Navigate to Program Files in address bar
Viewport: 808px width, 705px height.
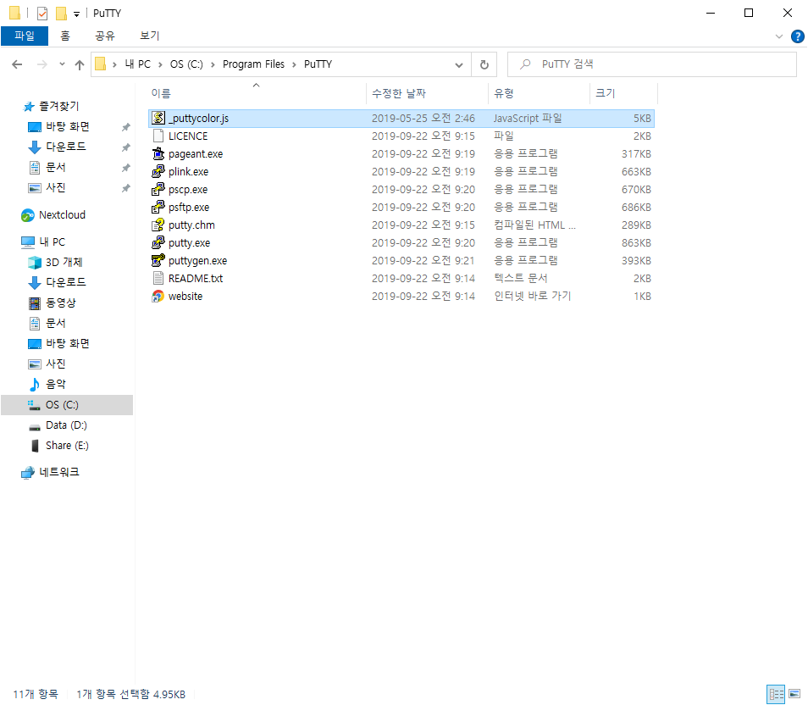click(x=253, y=64)
